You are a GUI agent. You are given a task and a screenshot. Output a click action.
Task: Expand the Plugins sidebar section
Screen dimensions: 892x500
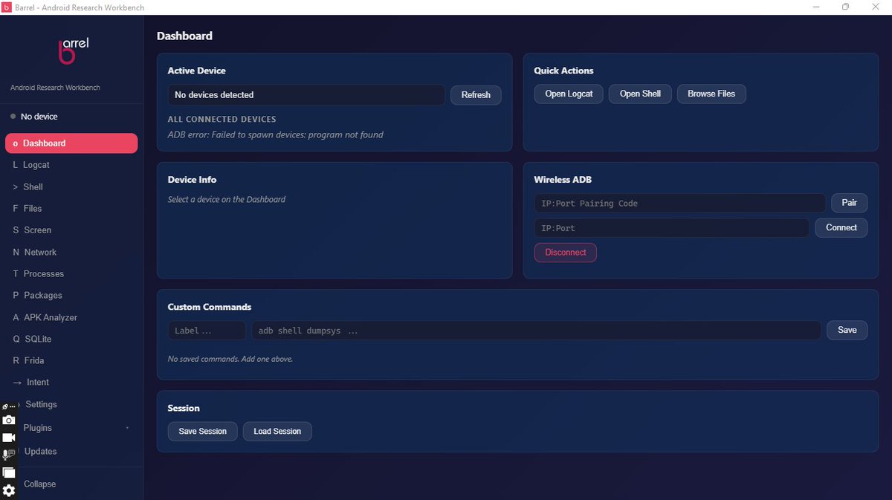coord(71,428)
